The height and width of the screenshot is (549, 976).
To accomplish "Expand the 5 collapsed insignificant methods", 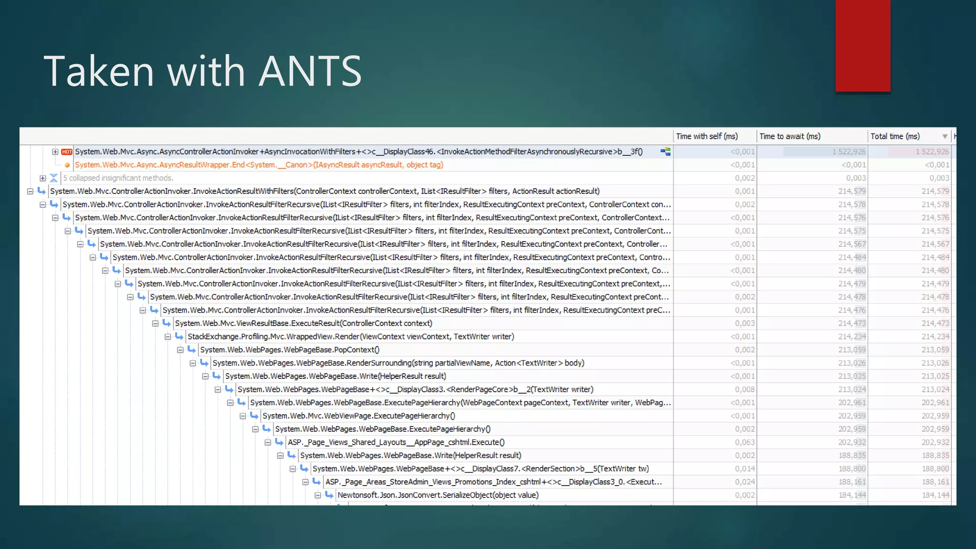I will pos(43,178).
